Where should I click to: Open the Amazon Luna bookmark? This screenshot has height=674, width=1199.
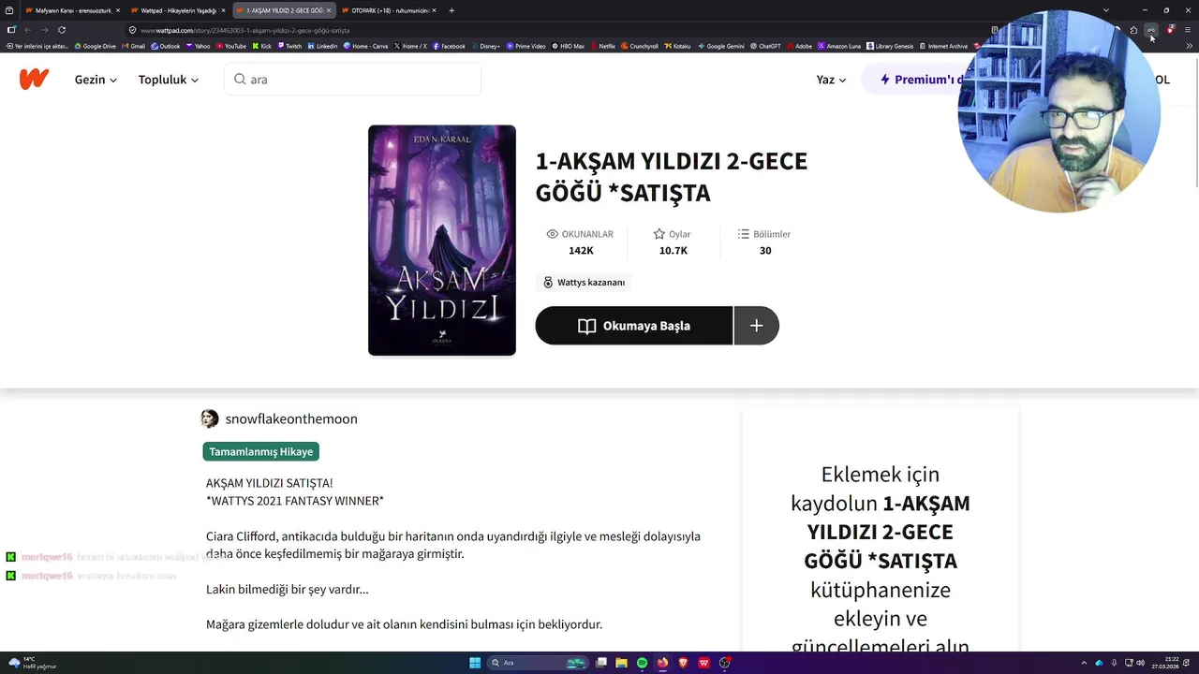(840, 46)
